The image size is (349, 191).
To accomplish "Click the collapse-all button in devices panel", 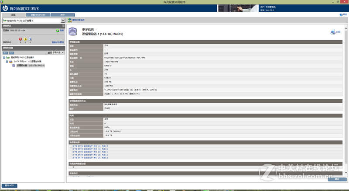I will coord(12,53).
